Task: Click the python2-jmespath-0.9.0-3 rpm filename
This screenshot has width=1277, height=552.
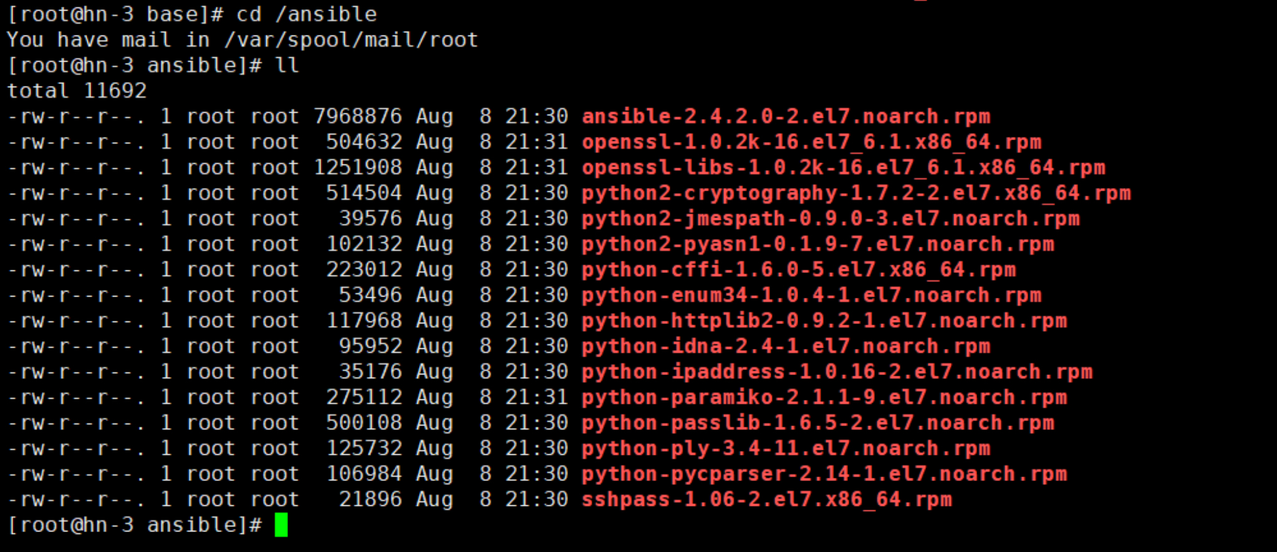Action: point(830,219)
